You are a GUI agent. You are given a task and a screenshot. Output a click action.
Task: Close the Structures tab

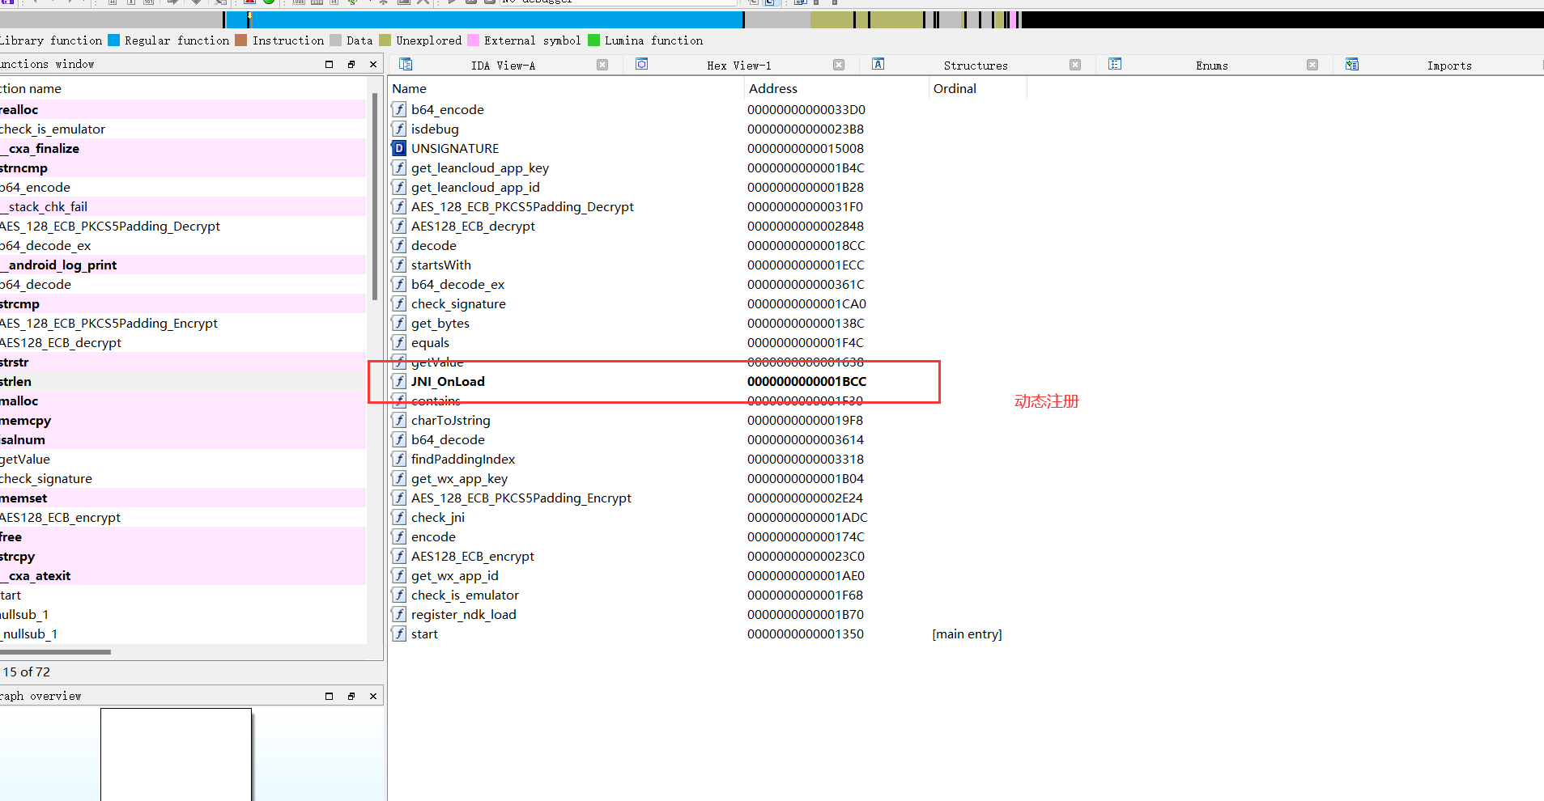1075,65
